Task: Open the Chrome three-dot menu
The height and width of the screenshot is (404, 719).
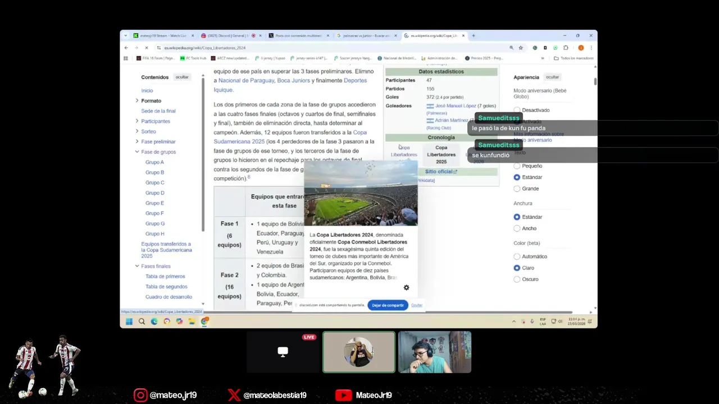Action: [x=591, y=48]
